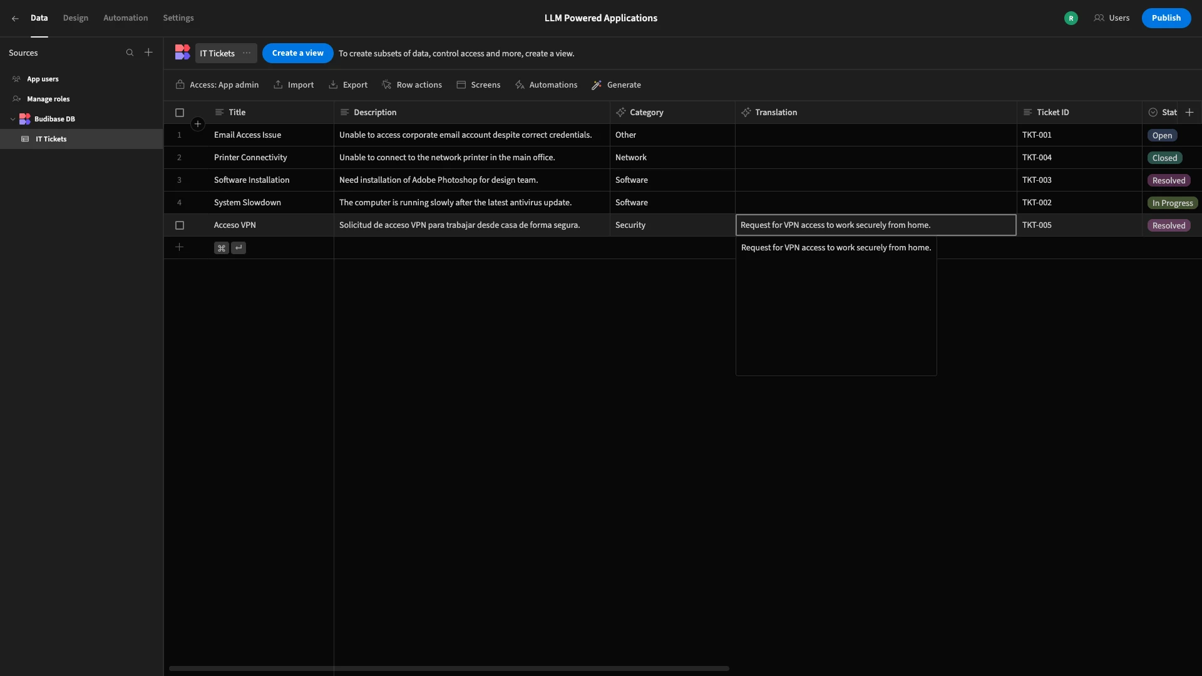This screenshot has width=1202, height=676.
Task: Click the Open status badge for TKT-001
Action: click(1162, 136)
